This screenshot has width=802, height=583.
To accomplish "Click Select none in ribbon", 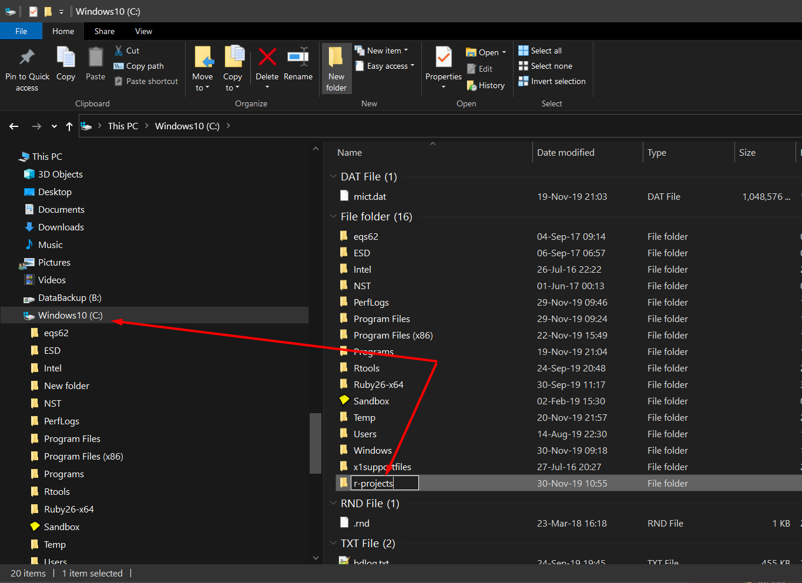I will [545, 66].
